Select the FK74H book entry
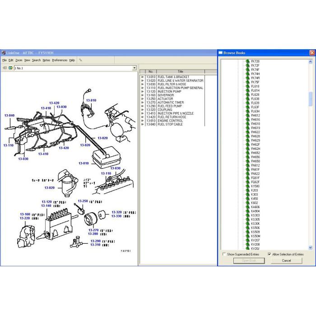This screenshot has height=316, width=316. point(256,74)
